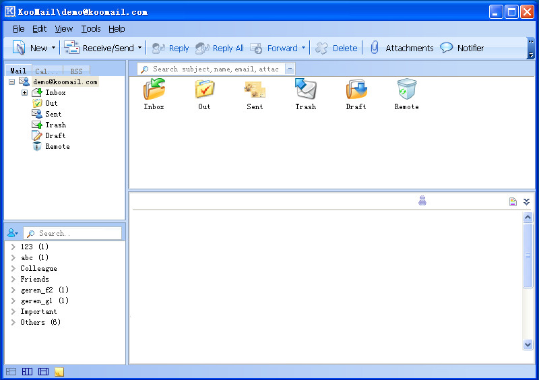Click the preview pane scroll down arrow
Screen dimensions: 539x380
pyautogui.click(x=528, y=344)
